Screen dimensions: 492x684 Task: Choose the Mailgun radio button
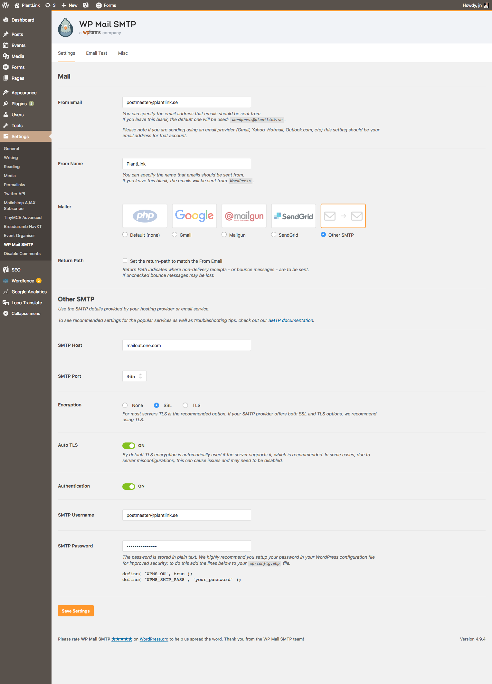(x=224, y=234)
